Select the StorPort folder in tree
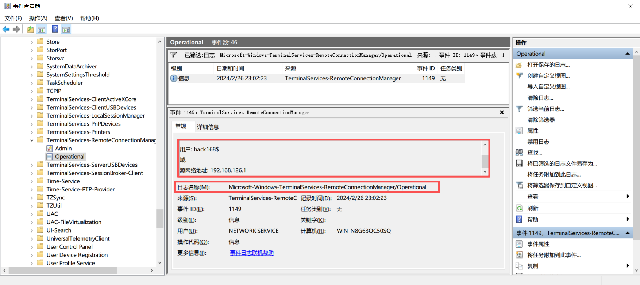Viewport: 640px width, 285px height. tap(57, 50)
